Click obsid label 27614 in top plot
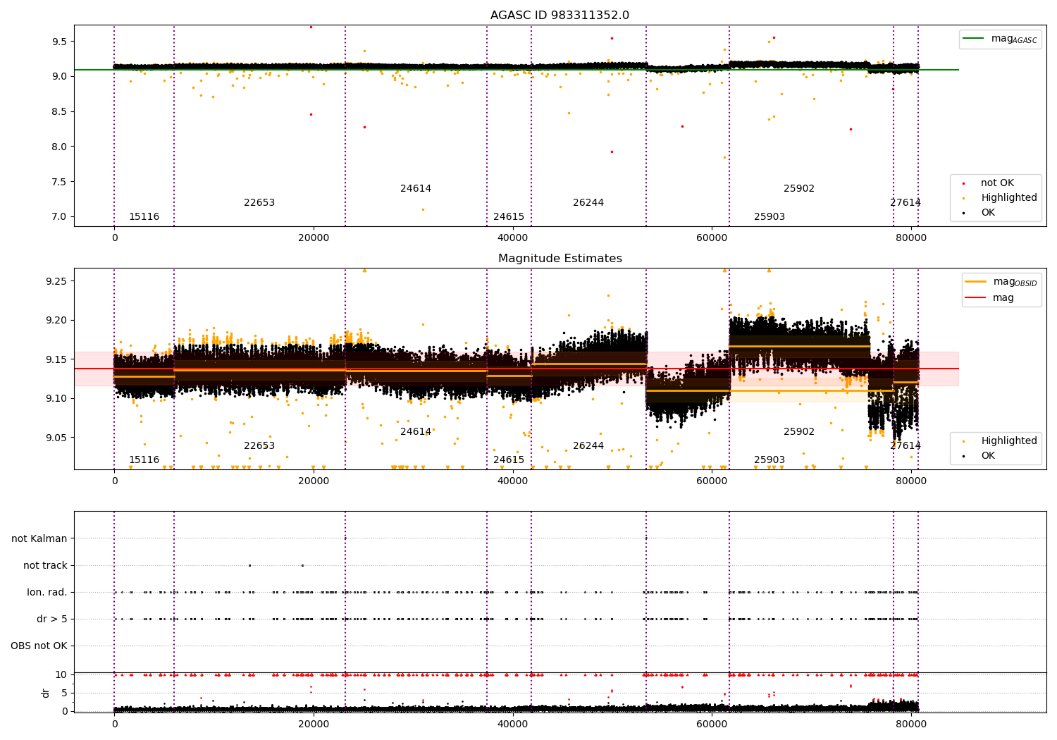1057x740 pixels. pyautogui.click(x=905, y=203)
